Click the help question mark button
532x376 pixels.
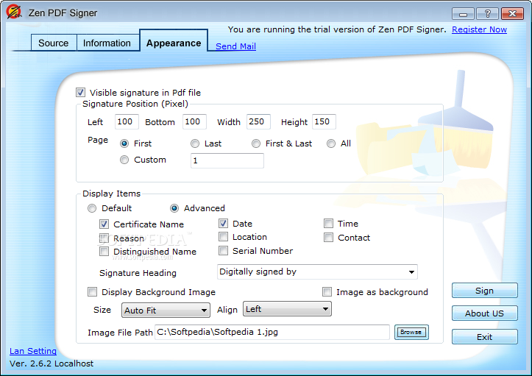coord(487,14)
